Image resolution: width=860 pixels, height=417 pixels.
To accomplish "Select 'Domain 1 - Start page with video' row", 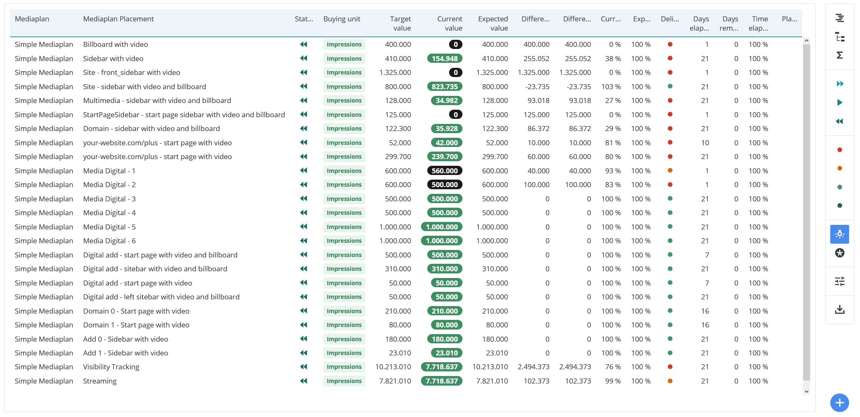I will coord(136,325).
